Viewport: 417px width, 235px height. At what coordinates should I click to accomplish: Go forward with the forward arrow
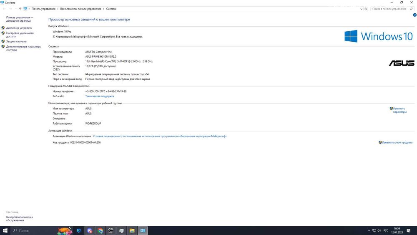11,9
